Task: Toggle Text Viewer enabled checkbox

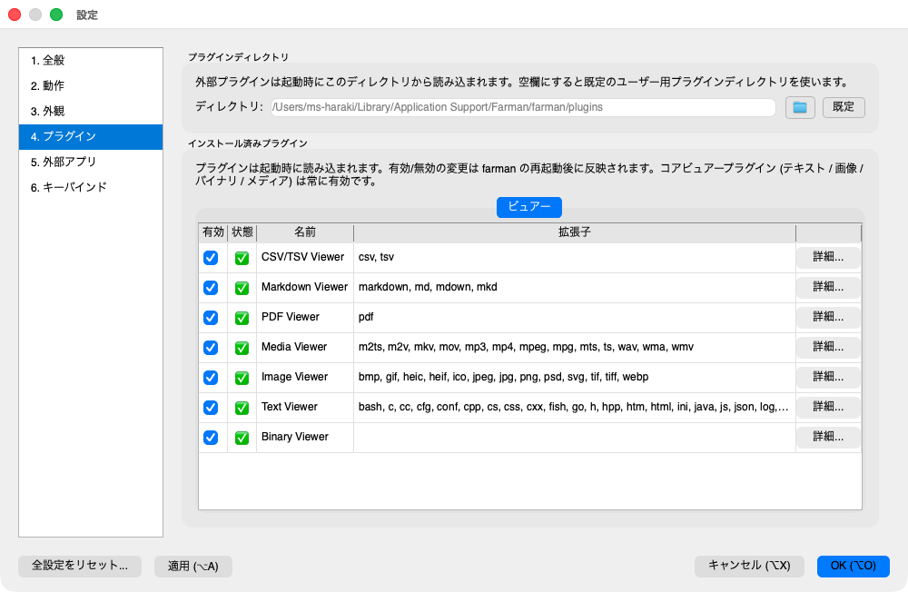Action: click(x=211, y=408)
